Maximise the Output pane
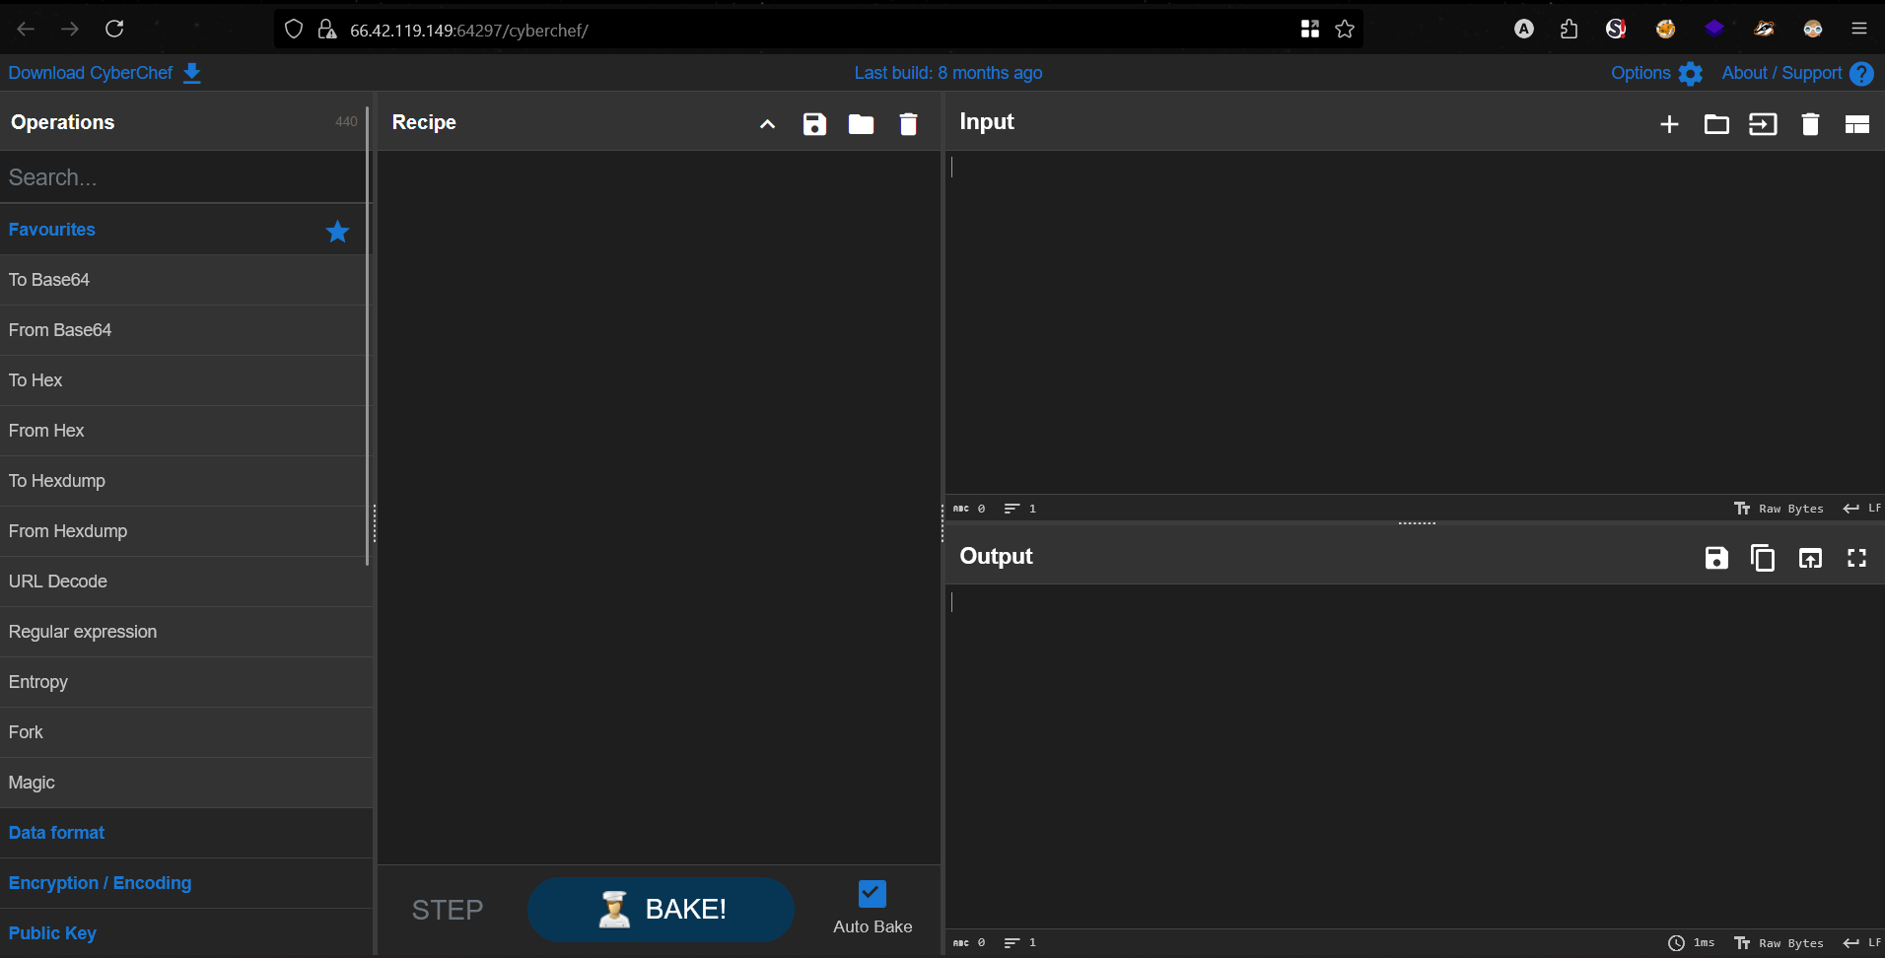This screenshot has width=1885, height=958. pos(1856,558)
